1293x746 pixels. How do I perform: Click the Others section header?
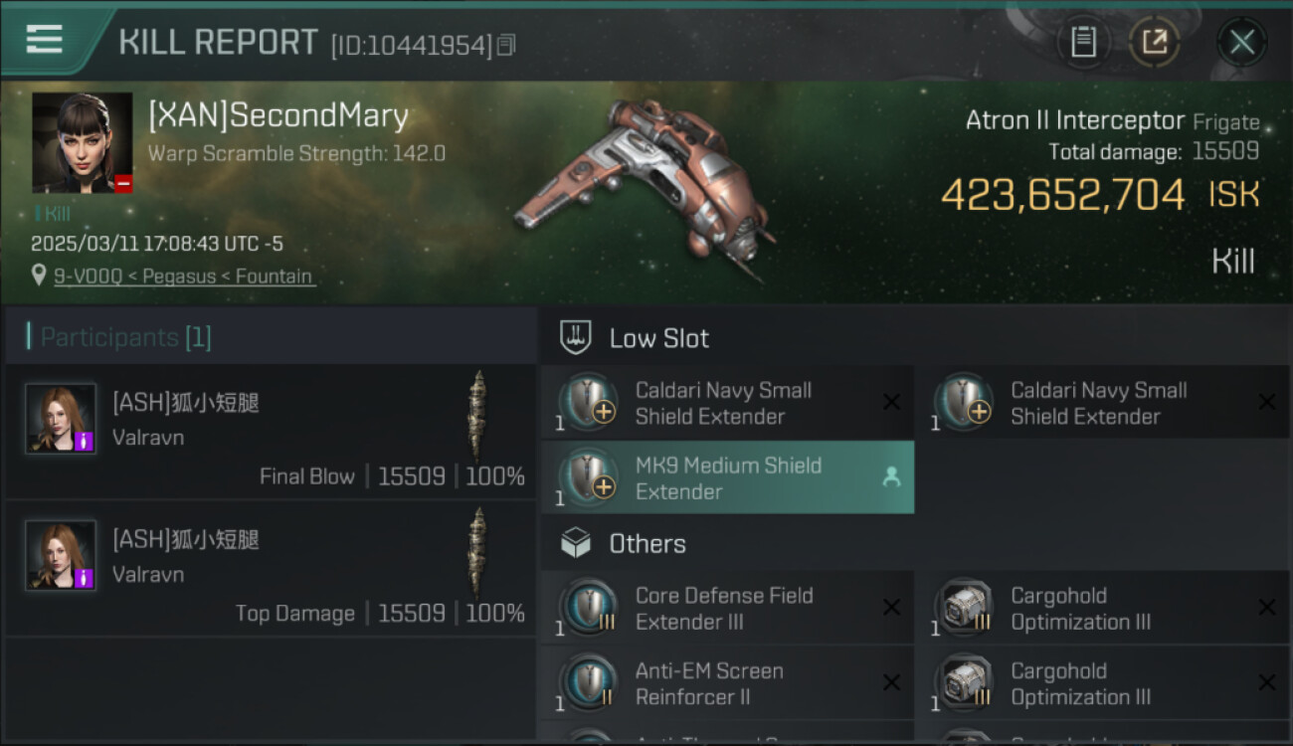click(x=646, y=544)
